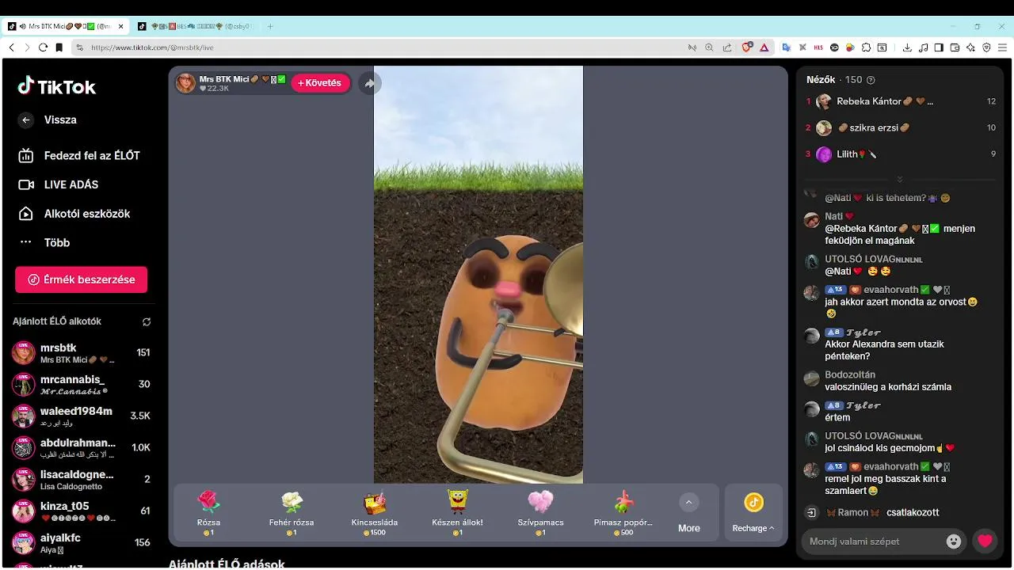Go back with the Vissza arrow
The height and width of the screenshot is (570, 1014).
26,120
